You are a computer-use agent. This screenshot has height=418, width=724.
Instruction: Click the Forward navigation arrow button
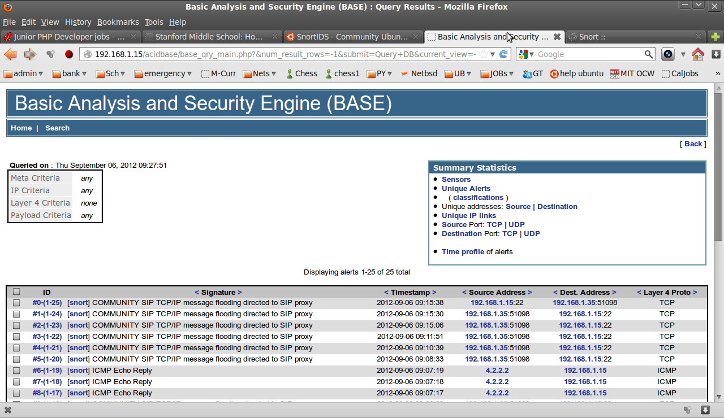(x=30, y=54)
